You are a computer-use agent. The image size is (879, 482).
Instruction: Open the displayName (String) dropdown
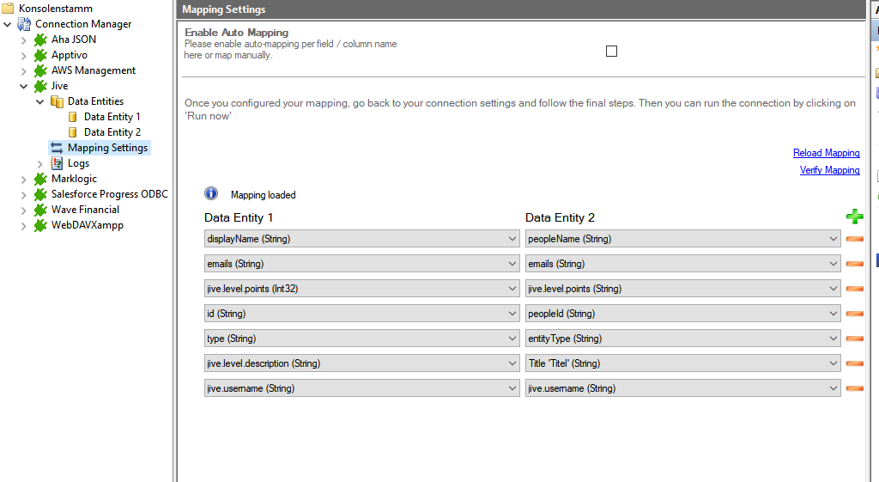pyautogui.click(x=513, y=239)
